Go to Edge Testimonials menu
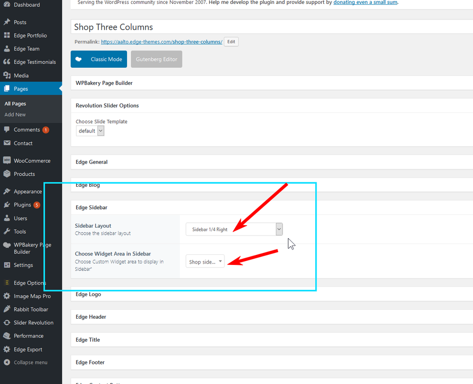 pos(31,62)
